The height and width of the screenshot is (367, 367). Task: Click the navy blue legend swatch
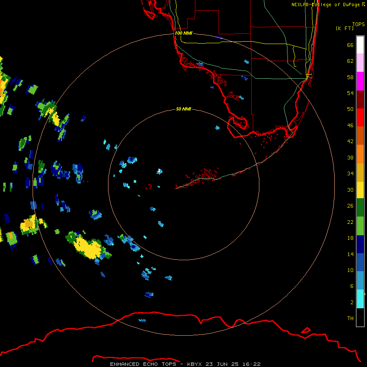coord(360,244)
